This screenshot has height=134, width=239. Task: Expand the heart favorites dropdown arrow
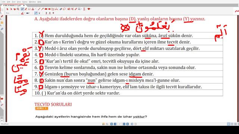coord(91,9)
